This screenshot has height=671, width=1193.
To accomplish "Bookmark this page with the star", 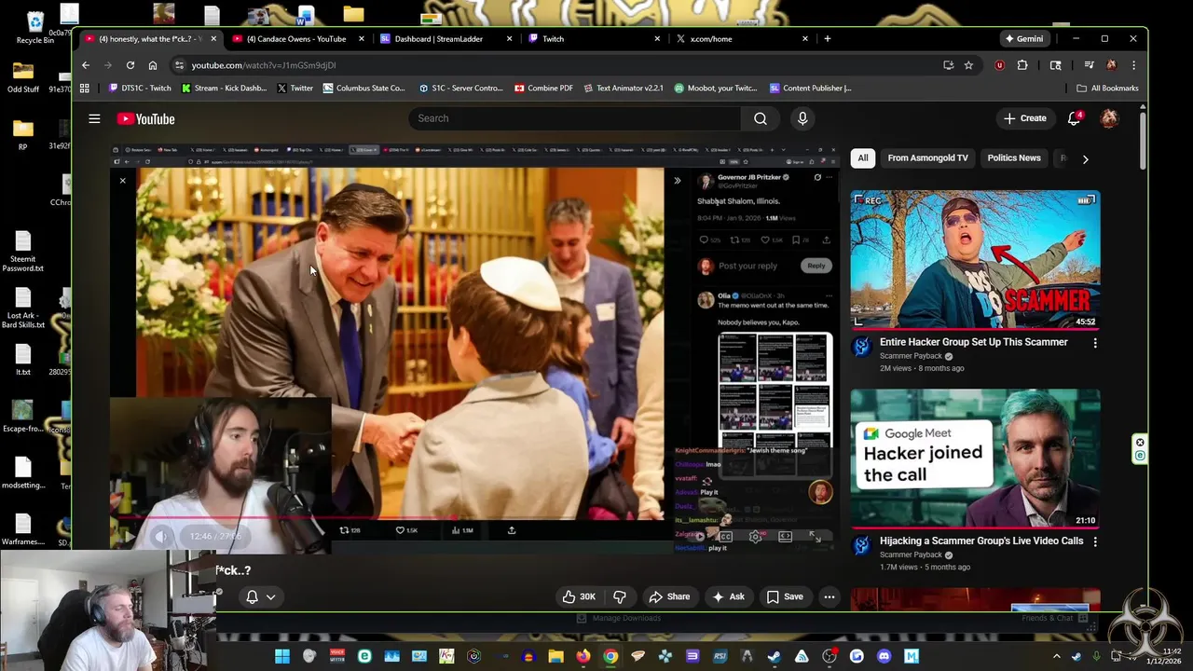I will [x=968, y=65].
